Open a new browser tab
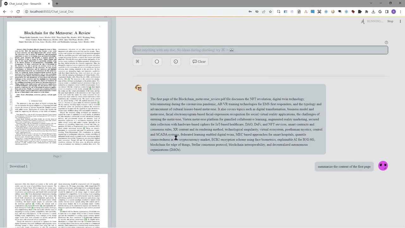Viewport: 405px width, 228px height. click(x=57, y=3)
